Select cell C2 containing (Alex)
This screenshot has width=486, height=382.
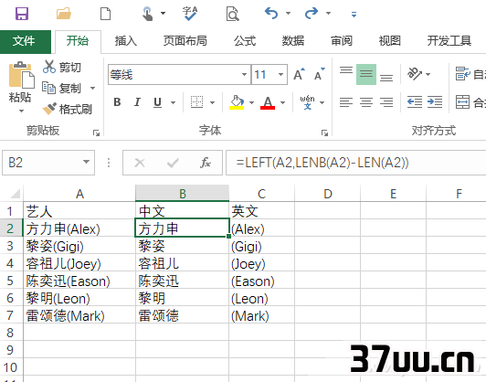click(x=261, y=228)
